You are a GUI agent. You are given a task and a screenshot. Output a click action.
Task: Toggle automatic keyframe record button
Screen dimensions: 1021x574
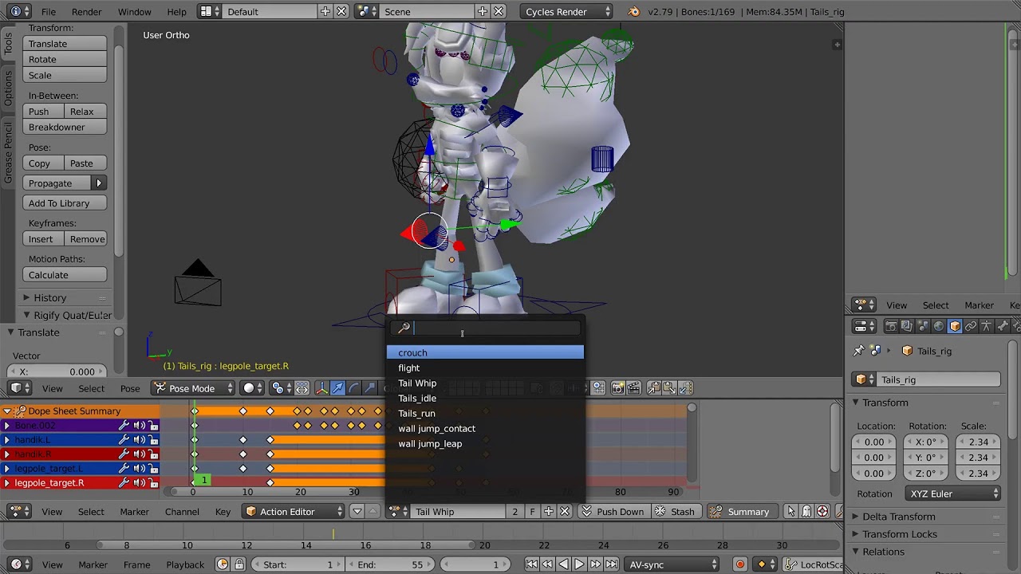coord(739,564)
